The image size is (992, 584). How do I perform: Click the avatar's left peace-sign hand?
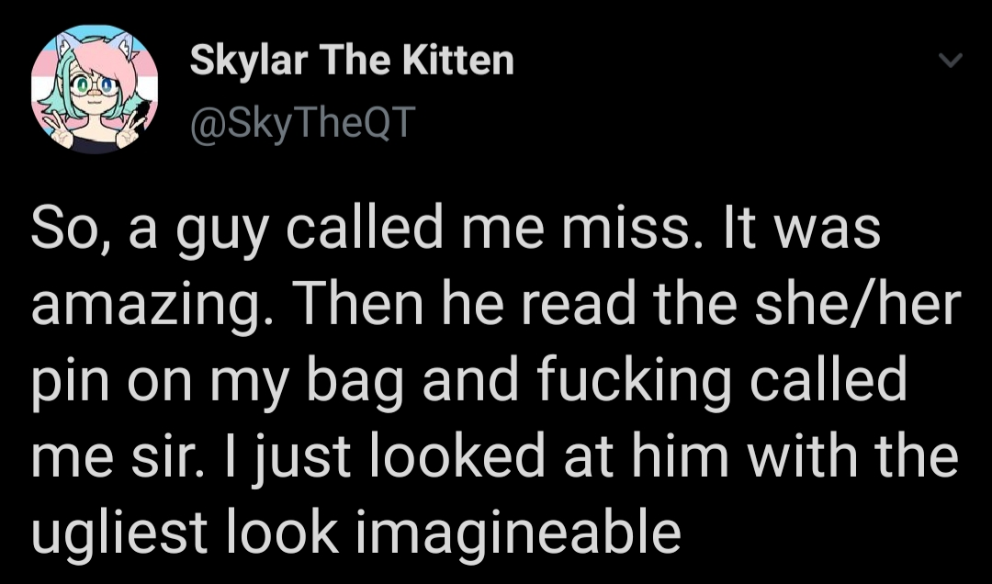pyautogui.click(x=60, y=130)
